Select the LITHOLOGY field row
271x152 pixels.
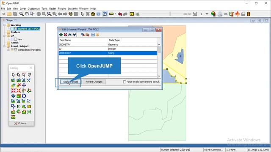(108, 53)
